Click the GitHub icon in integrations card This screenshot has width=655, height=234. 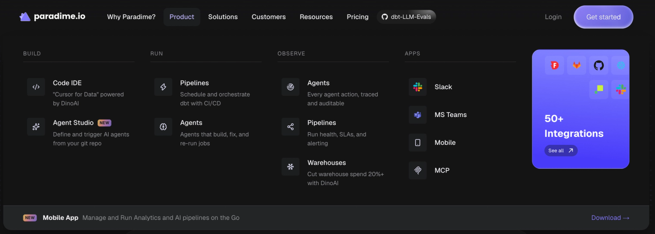[x=598, y=65]
